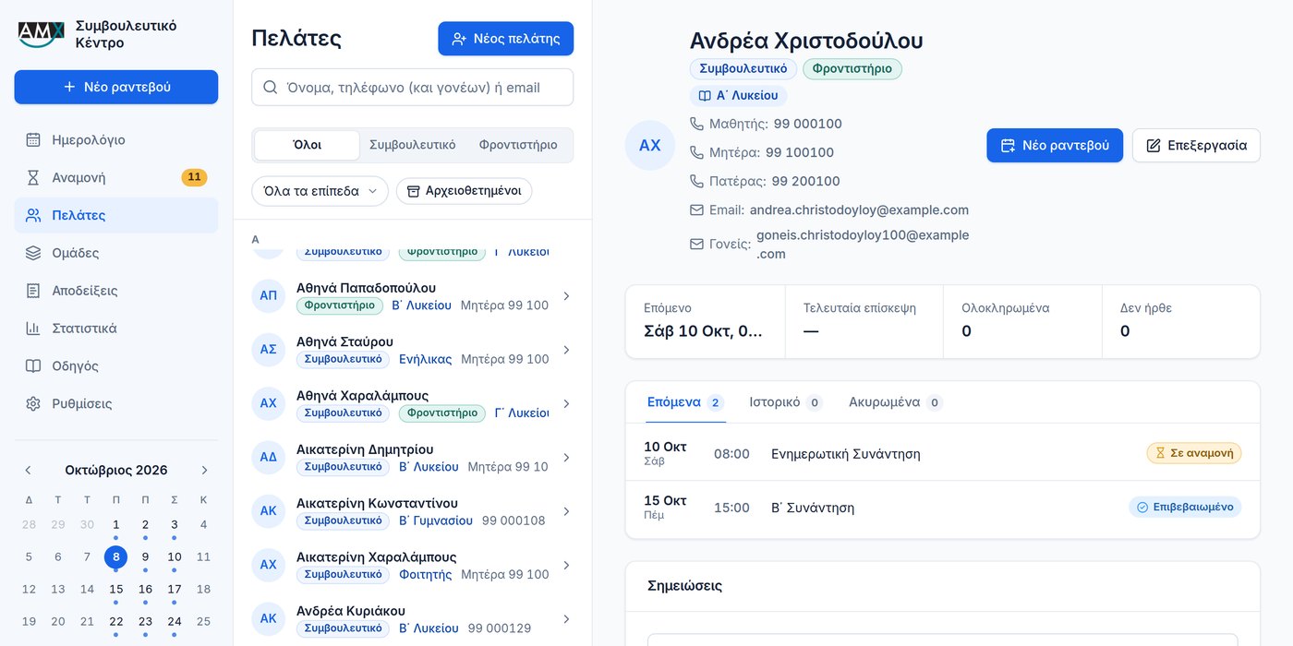Screen dimensions: 1293x646
Task: Filter clients by Συμβουλευτικό segment
Action: [x=413, y=145]
